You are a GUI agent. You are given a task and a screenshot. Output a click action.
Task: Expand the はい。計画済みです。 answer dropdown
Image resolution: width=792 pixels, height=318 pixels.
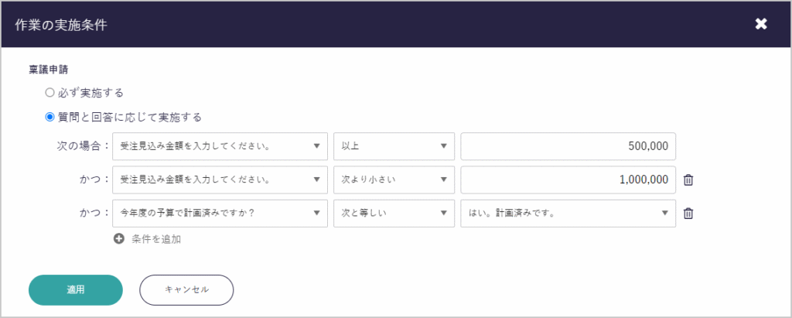click(568, 214)
